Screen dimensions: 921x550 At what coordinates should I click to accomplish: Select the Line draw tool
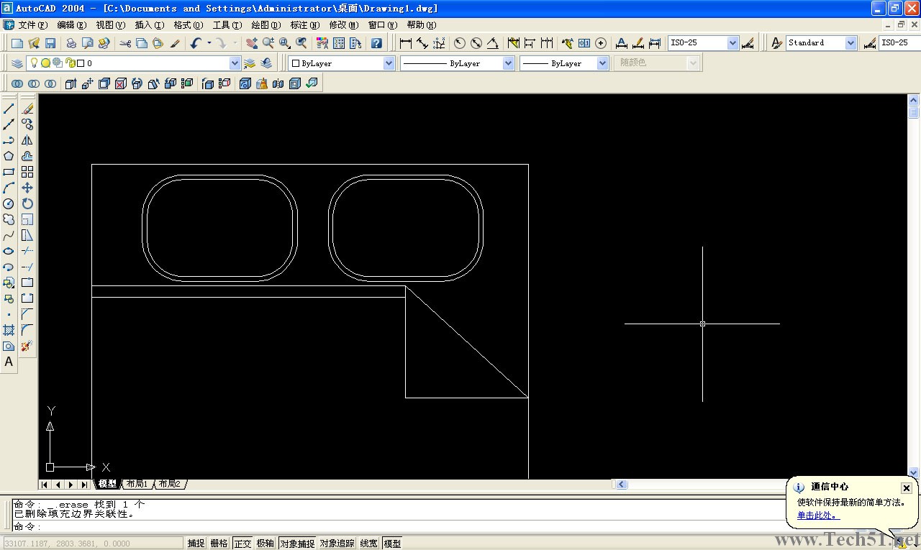[9, 109]
